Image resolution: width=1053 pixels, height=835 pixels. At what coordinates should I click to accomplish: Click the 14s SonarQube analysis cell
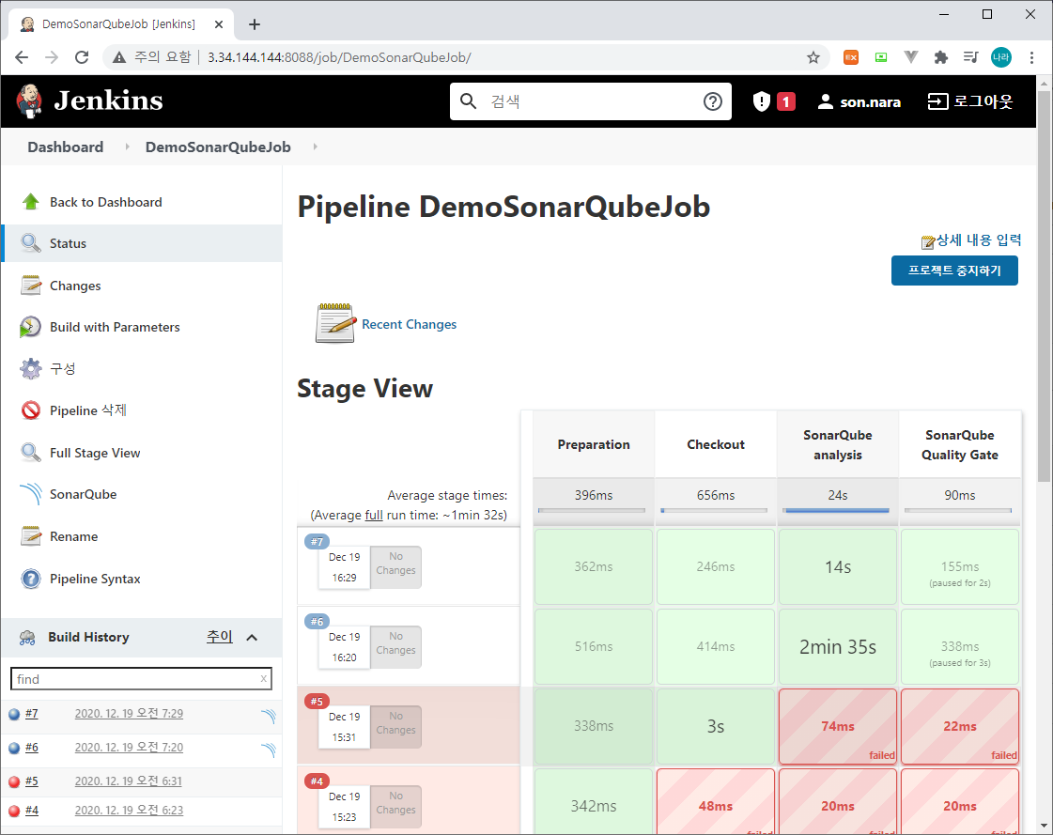[x=838, y=567]
